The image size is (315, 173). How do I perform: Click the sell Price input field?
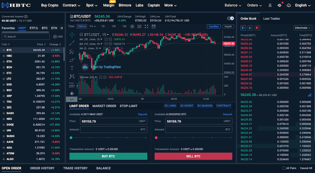(199, 121)
